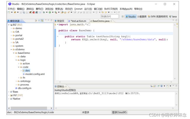Click the display selected console monitor icon
The height and width of the screenshot is (119, 190).
(x=162, y=86)
